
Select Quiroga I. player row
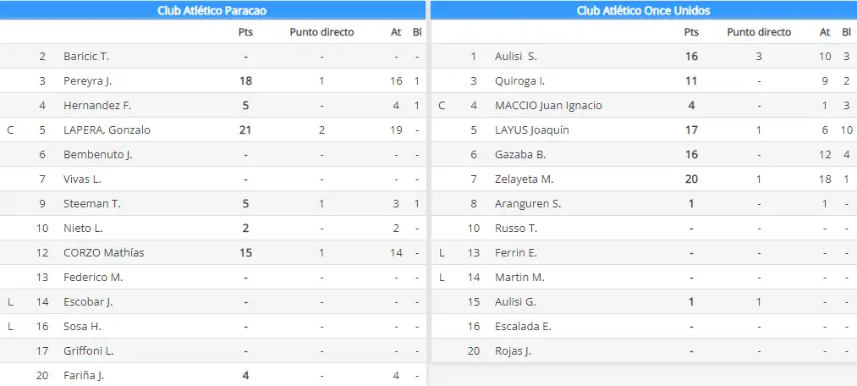644,81
